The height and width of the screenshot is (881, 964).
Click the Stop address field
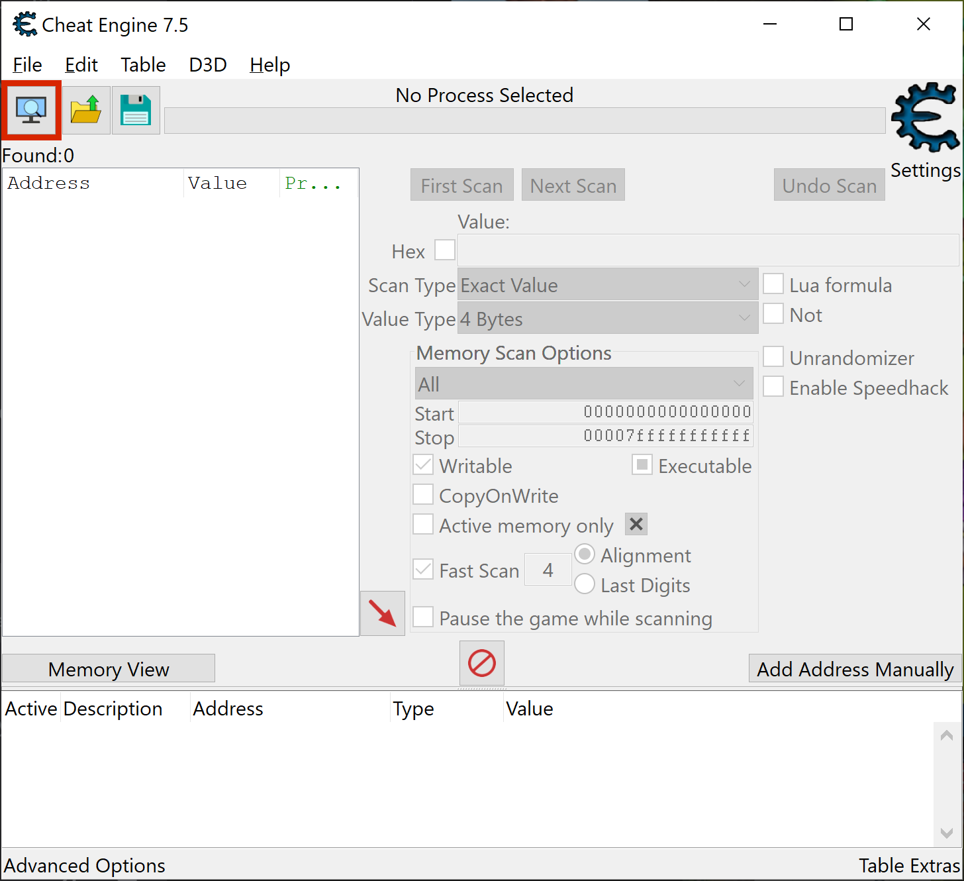[x=606, y=436]
